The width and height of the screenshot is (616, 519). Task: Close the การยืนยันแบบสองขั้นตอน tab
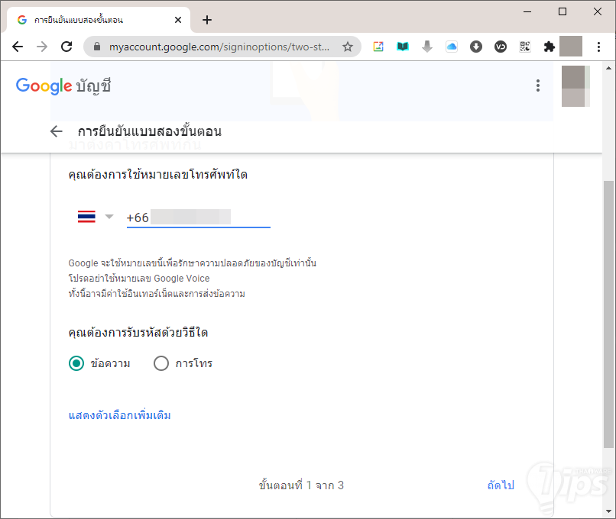(178, 20)
